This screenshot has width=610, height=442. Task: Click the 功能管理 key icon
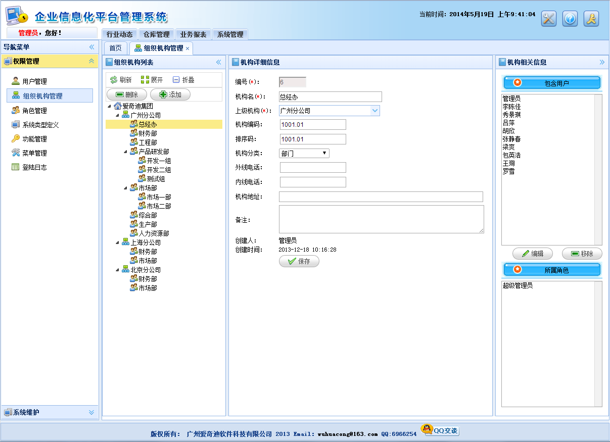tap(16, 138)
